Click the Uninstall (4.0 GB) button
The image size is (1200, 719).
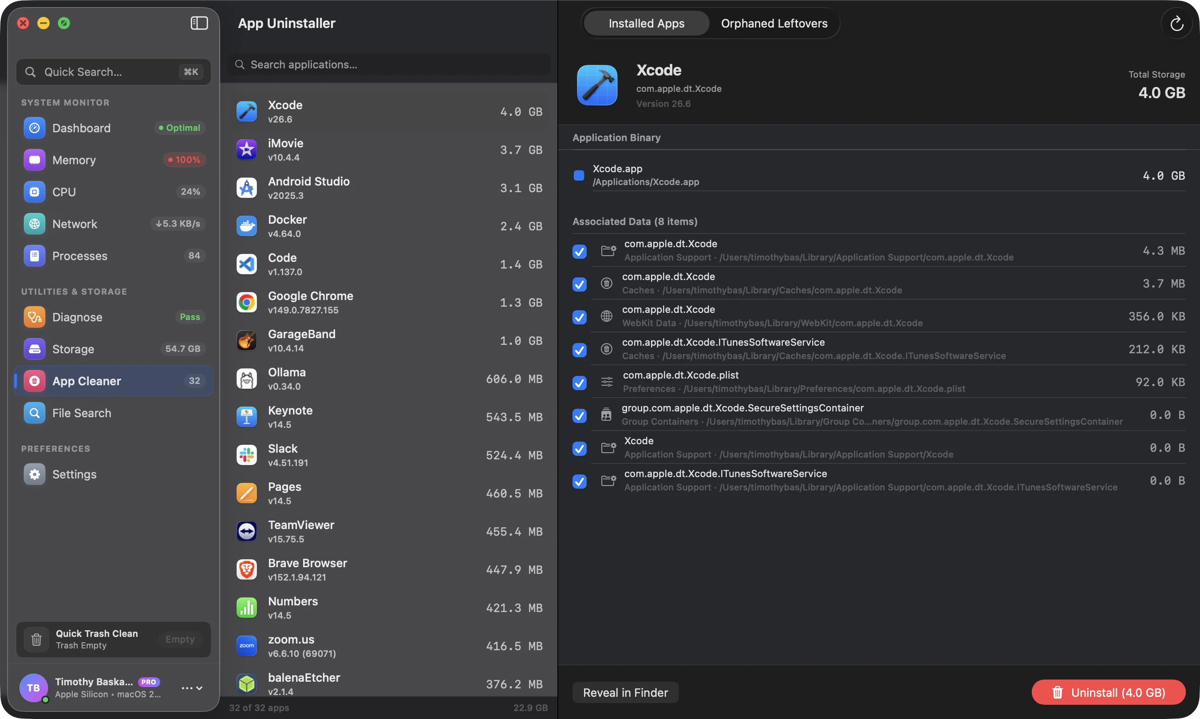pyautogui.click(x=1109, y=692)
